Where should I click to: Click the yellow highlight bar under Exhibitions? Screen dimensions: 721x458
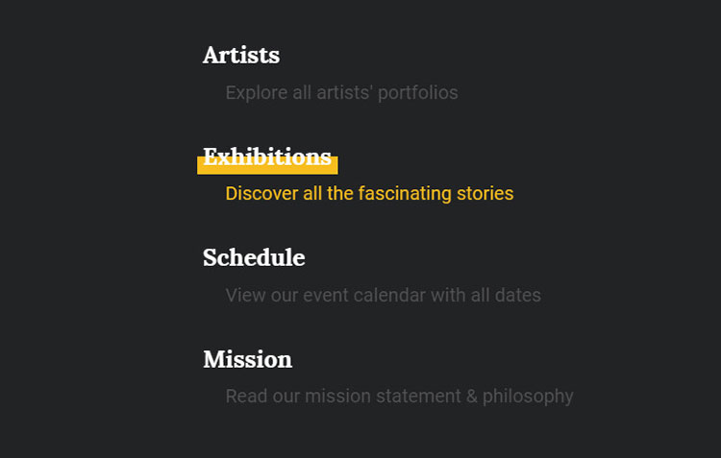click(x=267, y=169)
